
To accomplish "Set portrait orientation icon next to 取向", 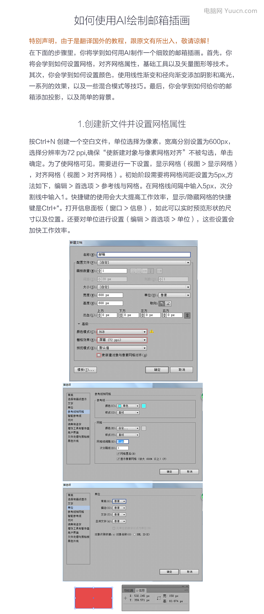I will [x=162, y=304].
